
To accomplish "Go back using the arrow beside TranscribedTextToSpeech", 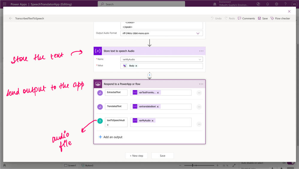I will click(10, 18).
